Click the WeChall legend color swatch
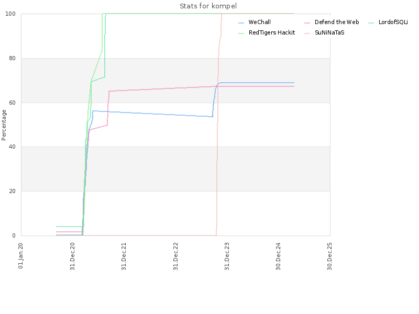The height and width of the screenshot is (314, 419). [241, 23]
